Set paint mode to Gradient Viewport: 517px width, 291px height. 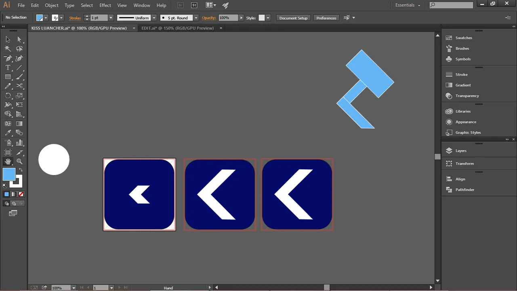(x=14, y=194)
